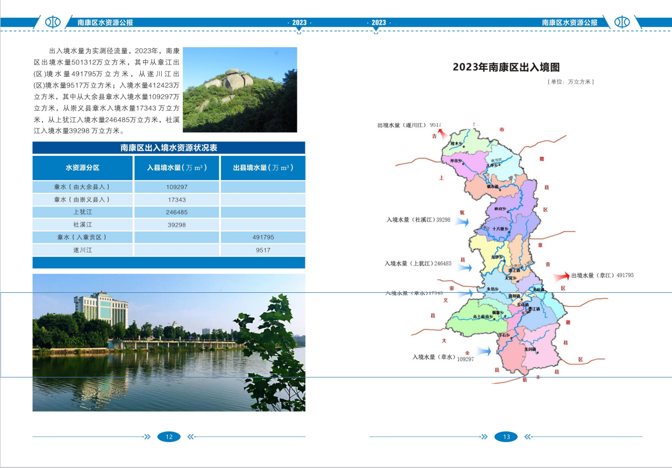Click the red arrow for 出境水量（章江）491795

(x=562, y=276)
